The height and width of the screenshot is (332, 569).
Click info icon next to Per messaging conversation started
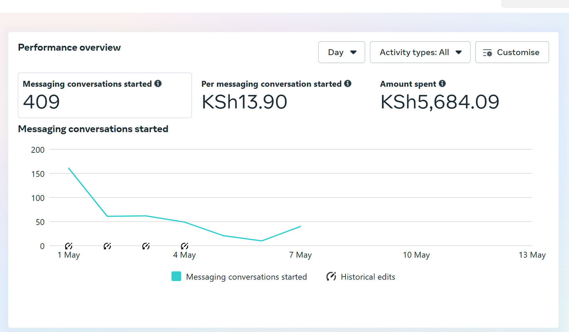(x=348, y=83)
